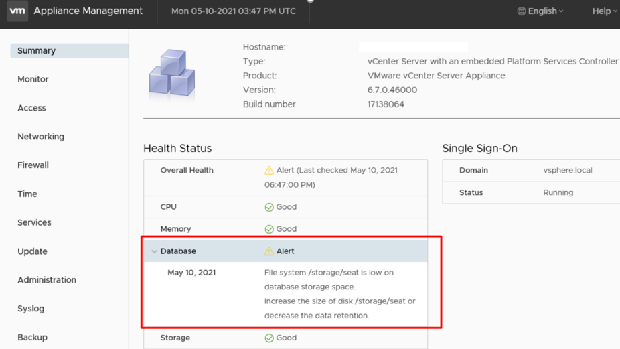Image resolution: width=620 pixels, height=349 pixels.
Task: Click the globe language icon
Action: tap(522, 11)
